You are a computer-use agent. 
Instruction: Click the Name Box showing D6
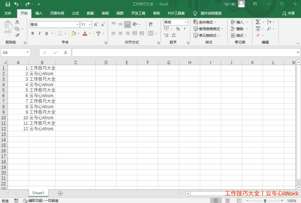[x=16, y=53]
